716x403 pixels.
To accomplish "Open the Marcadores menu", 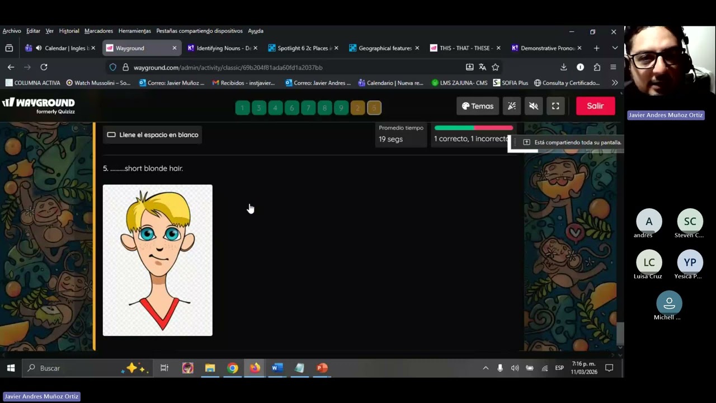I will point(98,31).
